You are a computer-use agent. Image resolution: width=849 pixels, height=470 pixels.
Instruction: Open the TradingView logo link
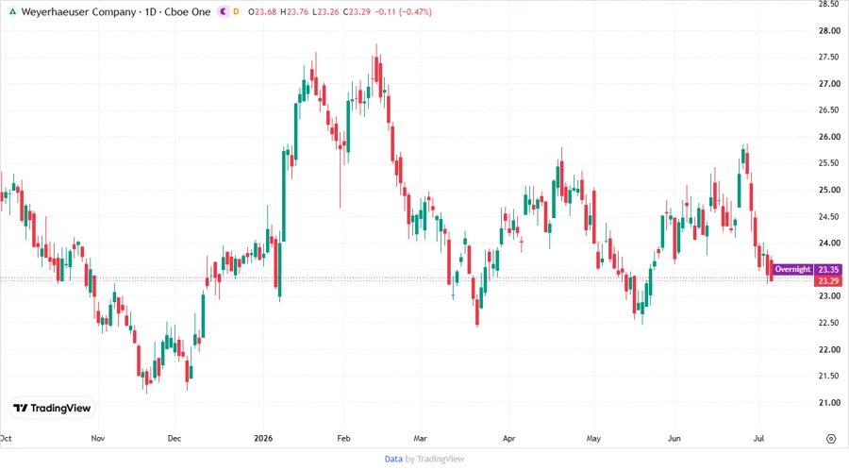tap(52, 409)
